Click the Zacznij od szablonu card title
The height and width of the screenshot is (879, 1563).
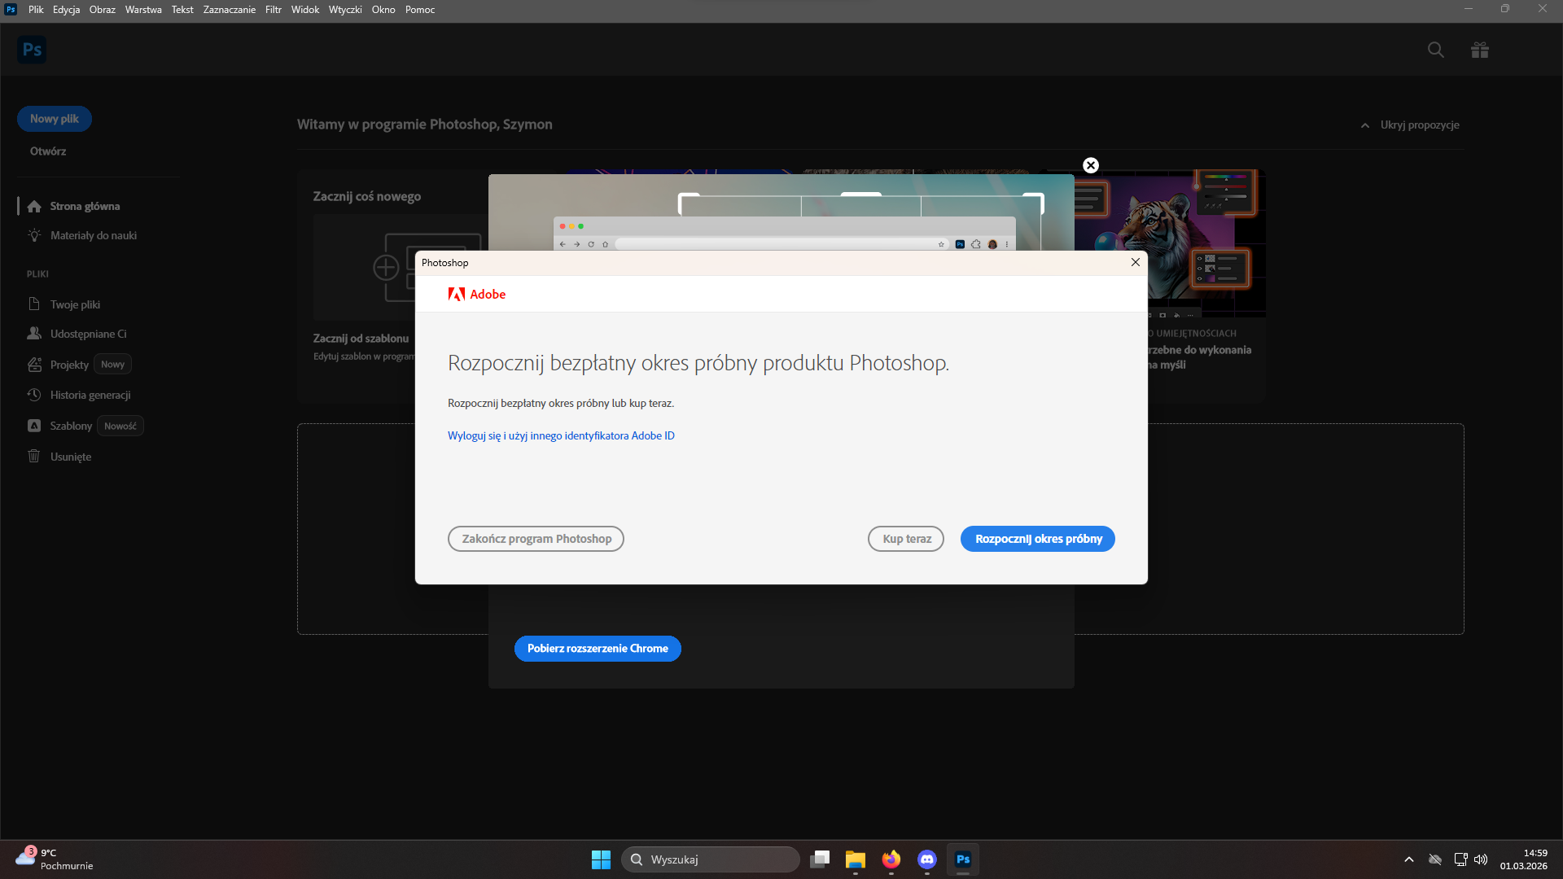pos(361,339)
